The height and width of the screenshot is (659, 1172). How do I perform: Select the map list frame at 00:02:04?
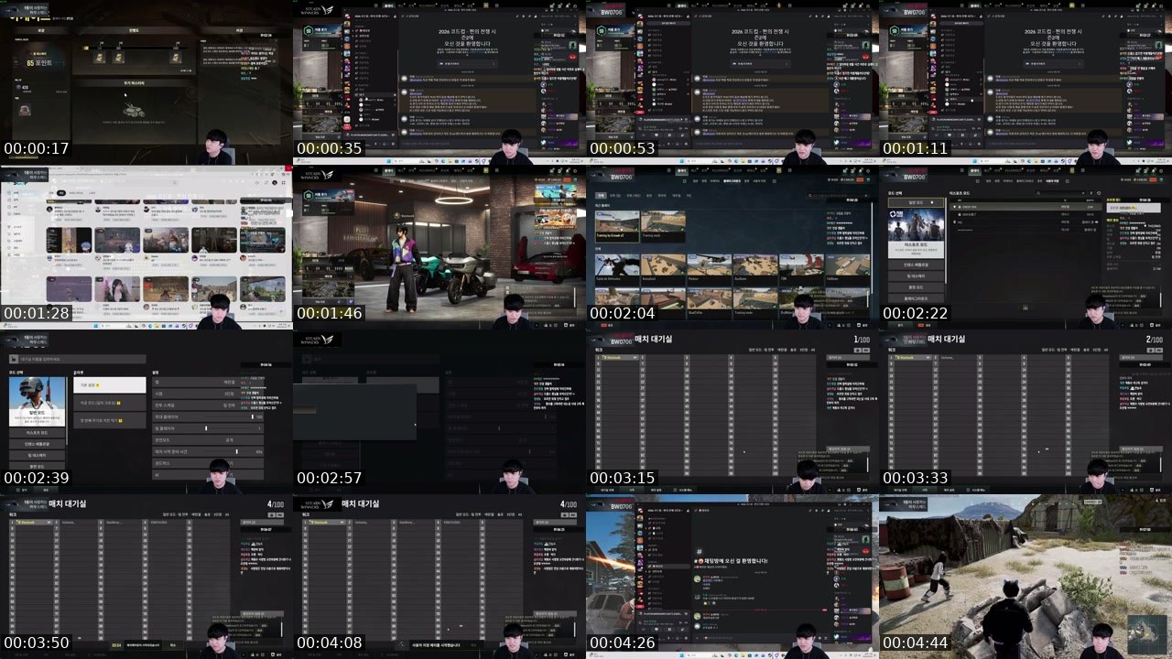point(732,247)
